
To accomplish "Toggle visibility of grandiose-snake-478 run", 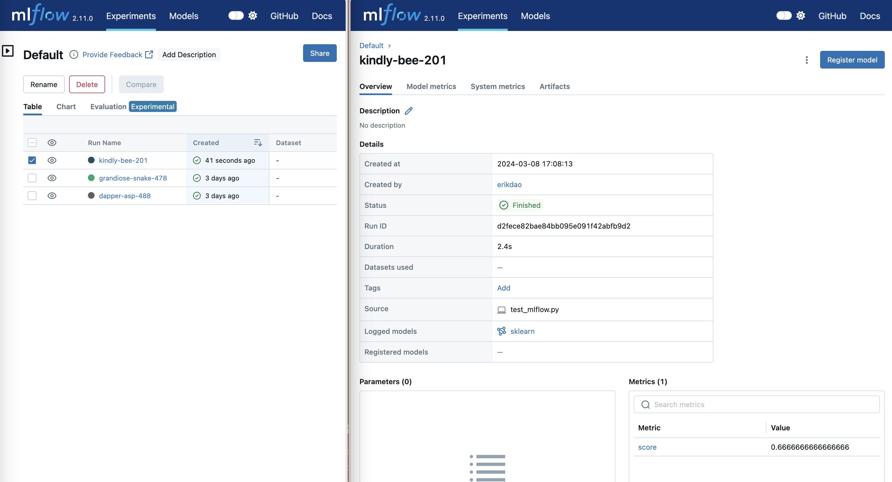I will coord(52,178).
